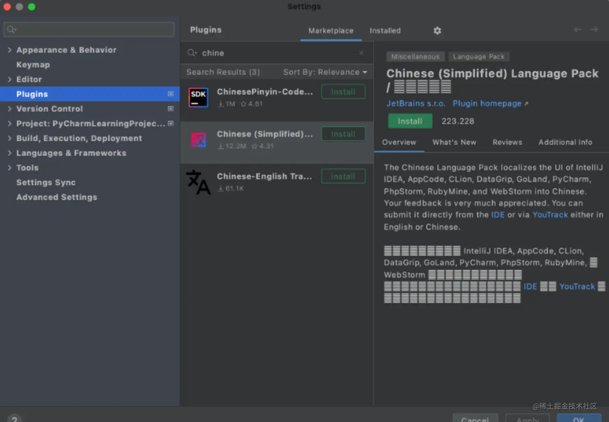Click the 1M downloads count
The width and height of the screenshot is (609, 422).
pos(226,103)
